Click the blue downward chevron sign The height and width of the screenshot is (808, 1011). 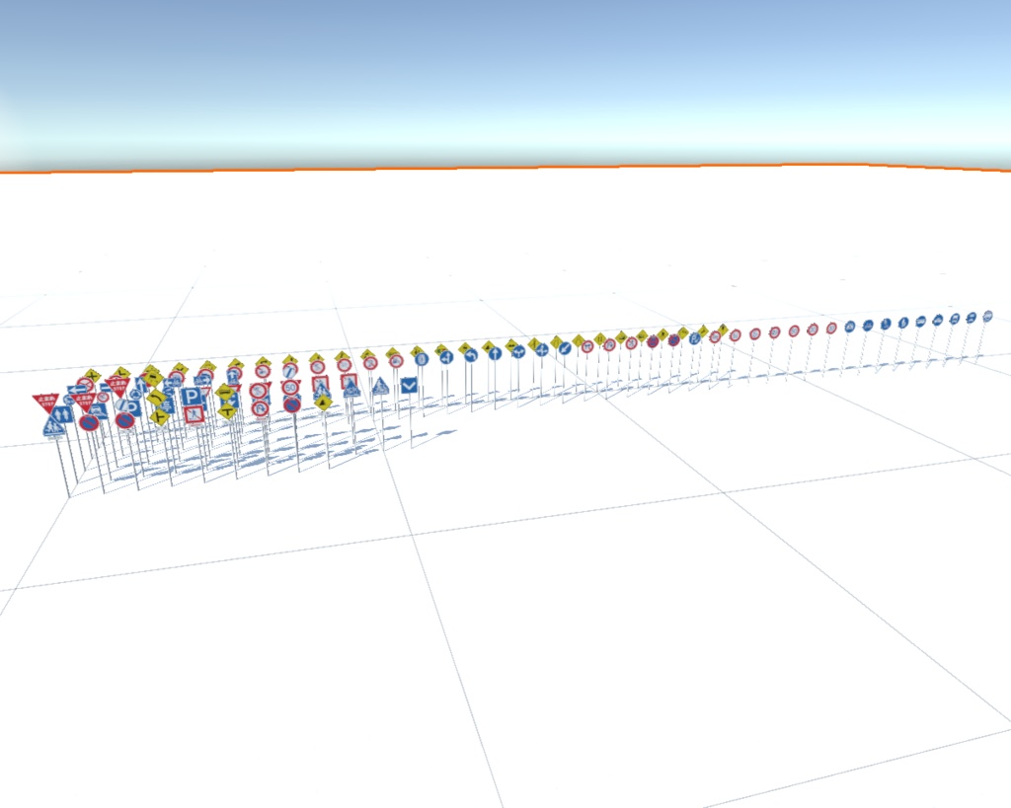[409, 385]
